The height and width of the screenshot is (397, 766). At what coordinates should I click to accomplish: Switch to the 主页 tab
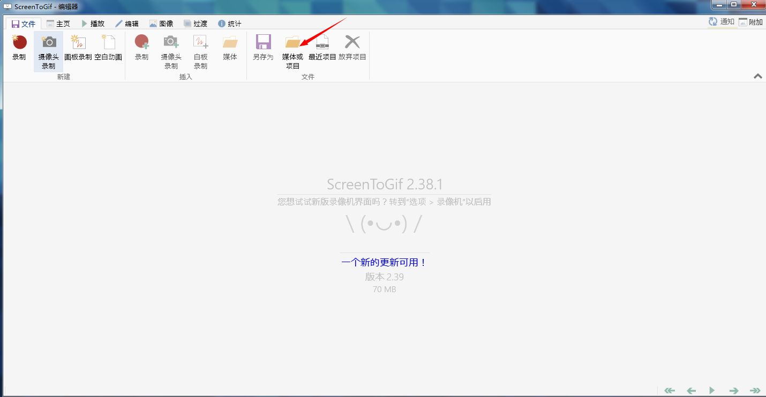click(x=58, y=24)
